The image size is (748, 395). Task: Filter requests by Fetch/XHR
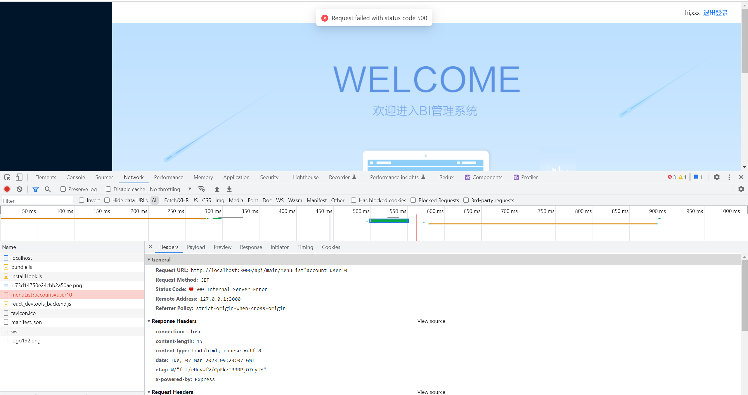176,200
